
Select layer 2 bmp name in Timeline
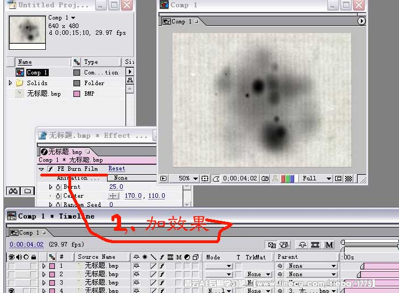click(x=101, y=275)
